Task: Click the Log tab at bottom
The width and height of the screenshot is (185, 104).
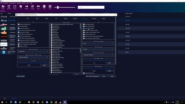Action: point(5,99)
